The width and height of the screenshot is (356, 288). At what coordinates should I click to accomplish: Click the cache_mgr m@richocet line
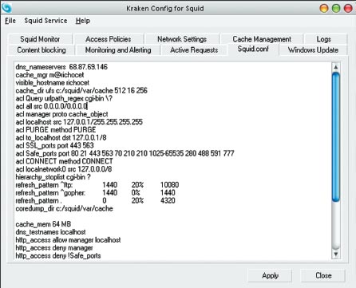point(49,75)
